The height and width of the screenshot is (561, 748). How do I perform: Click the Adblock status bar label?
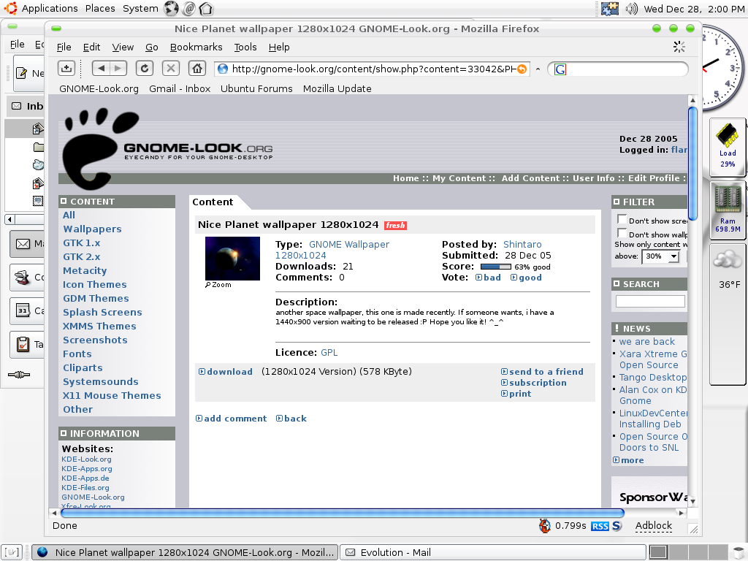[654, 526]
